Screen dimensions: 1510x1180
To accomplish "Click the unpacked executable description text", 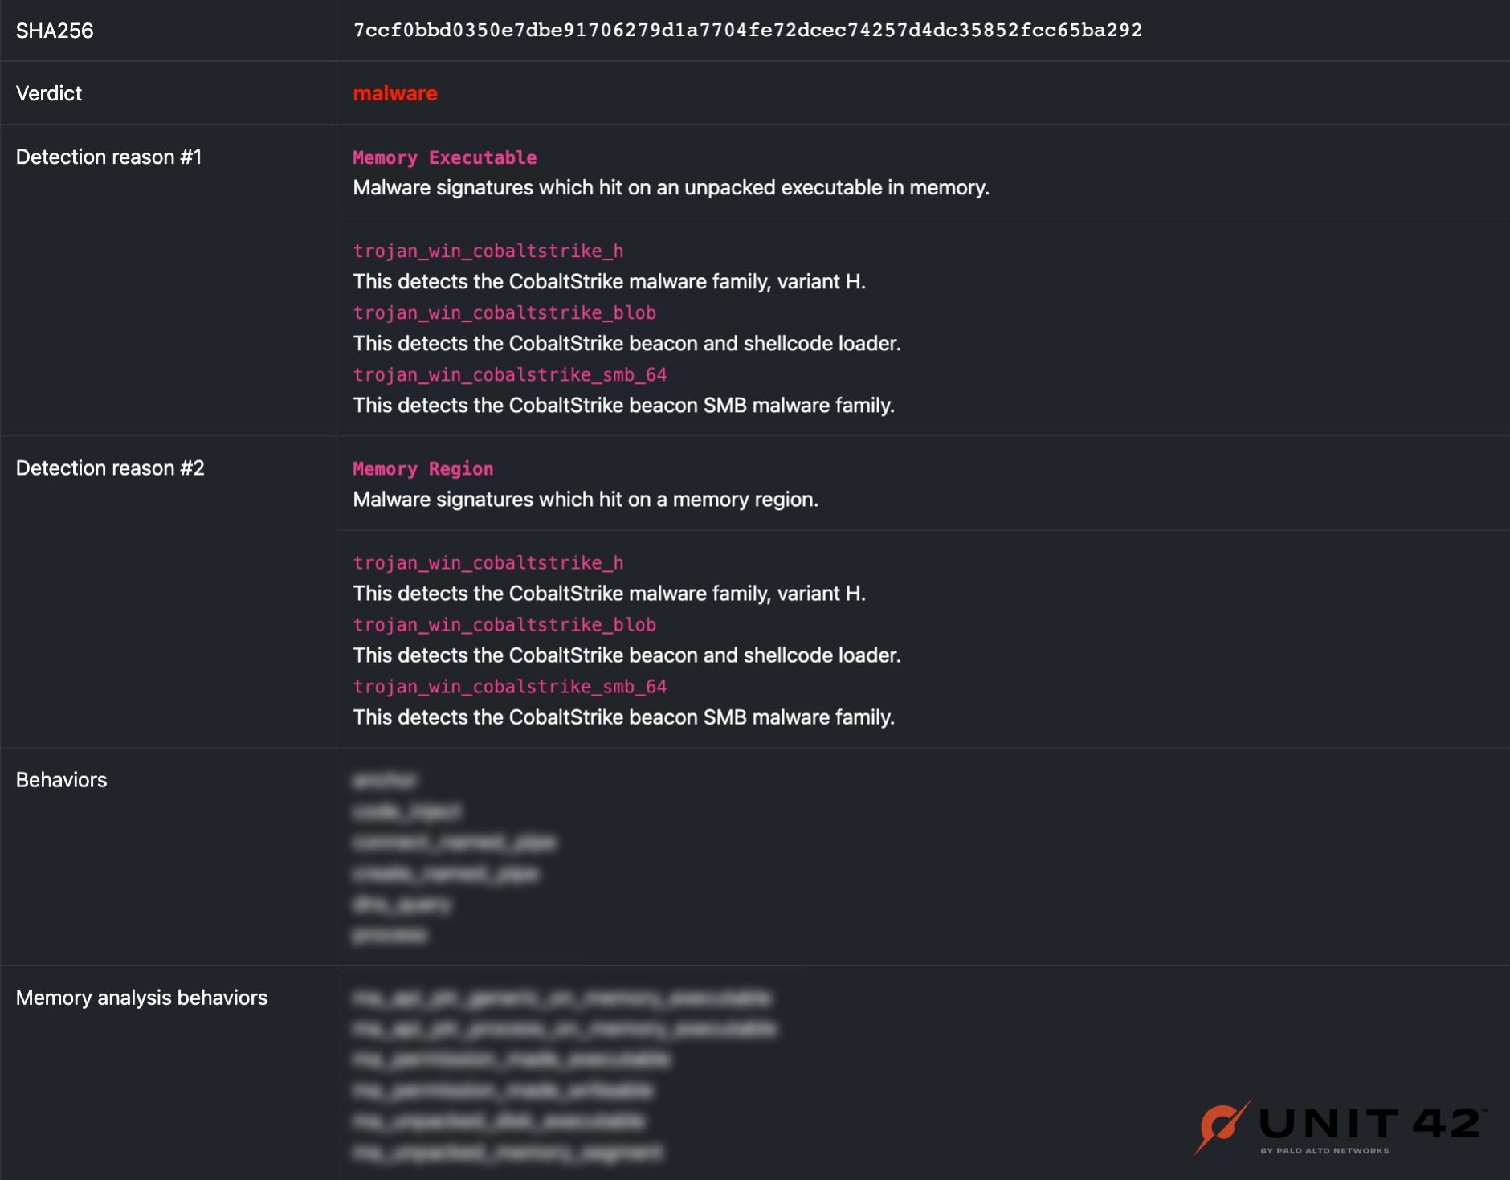I will coord(671,187).
